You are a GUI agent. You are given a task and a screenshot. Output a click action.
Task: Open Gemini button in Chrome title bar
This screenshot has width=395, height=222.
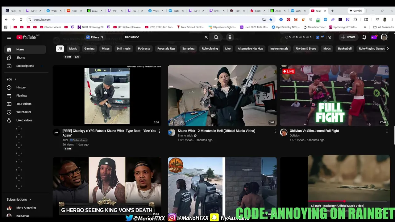pyautogui.click(x=356, y=11)
